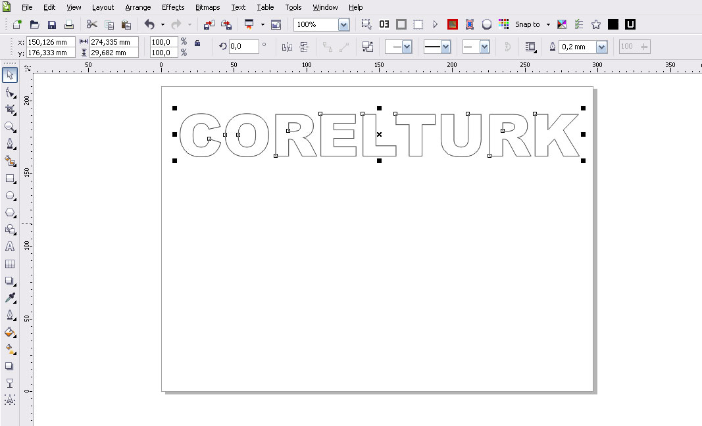Print the document
The height and width of the screenshot is (426, 702).
coord(69,24)
